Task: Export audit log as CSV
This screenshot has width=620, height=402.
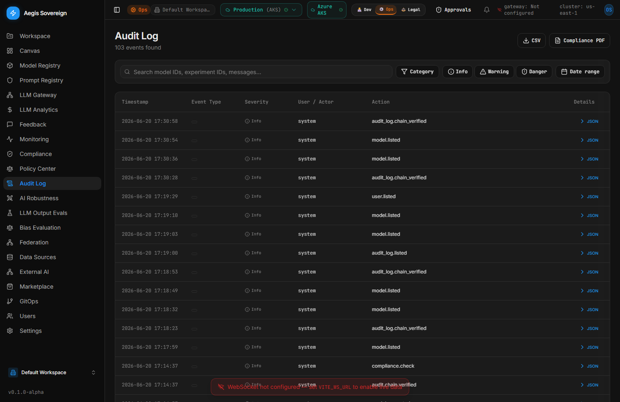Action: 532,41
